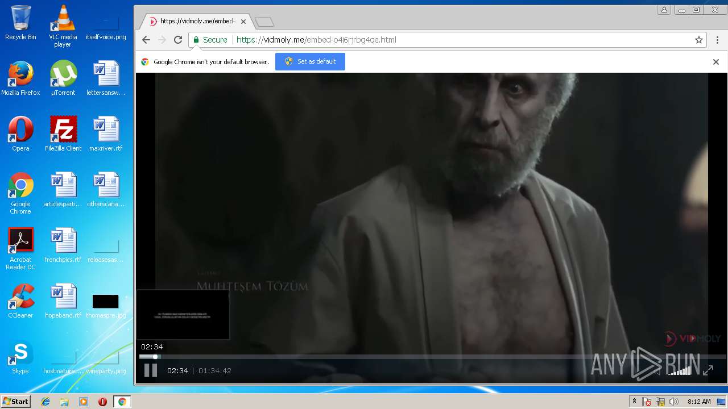728x409 pixels.
Task: Toggle fullscreen mode in the video player
Action: (x=708, y=370)
